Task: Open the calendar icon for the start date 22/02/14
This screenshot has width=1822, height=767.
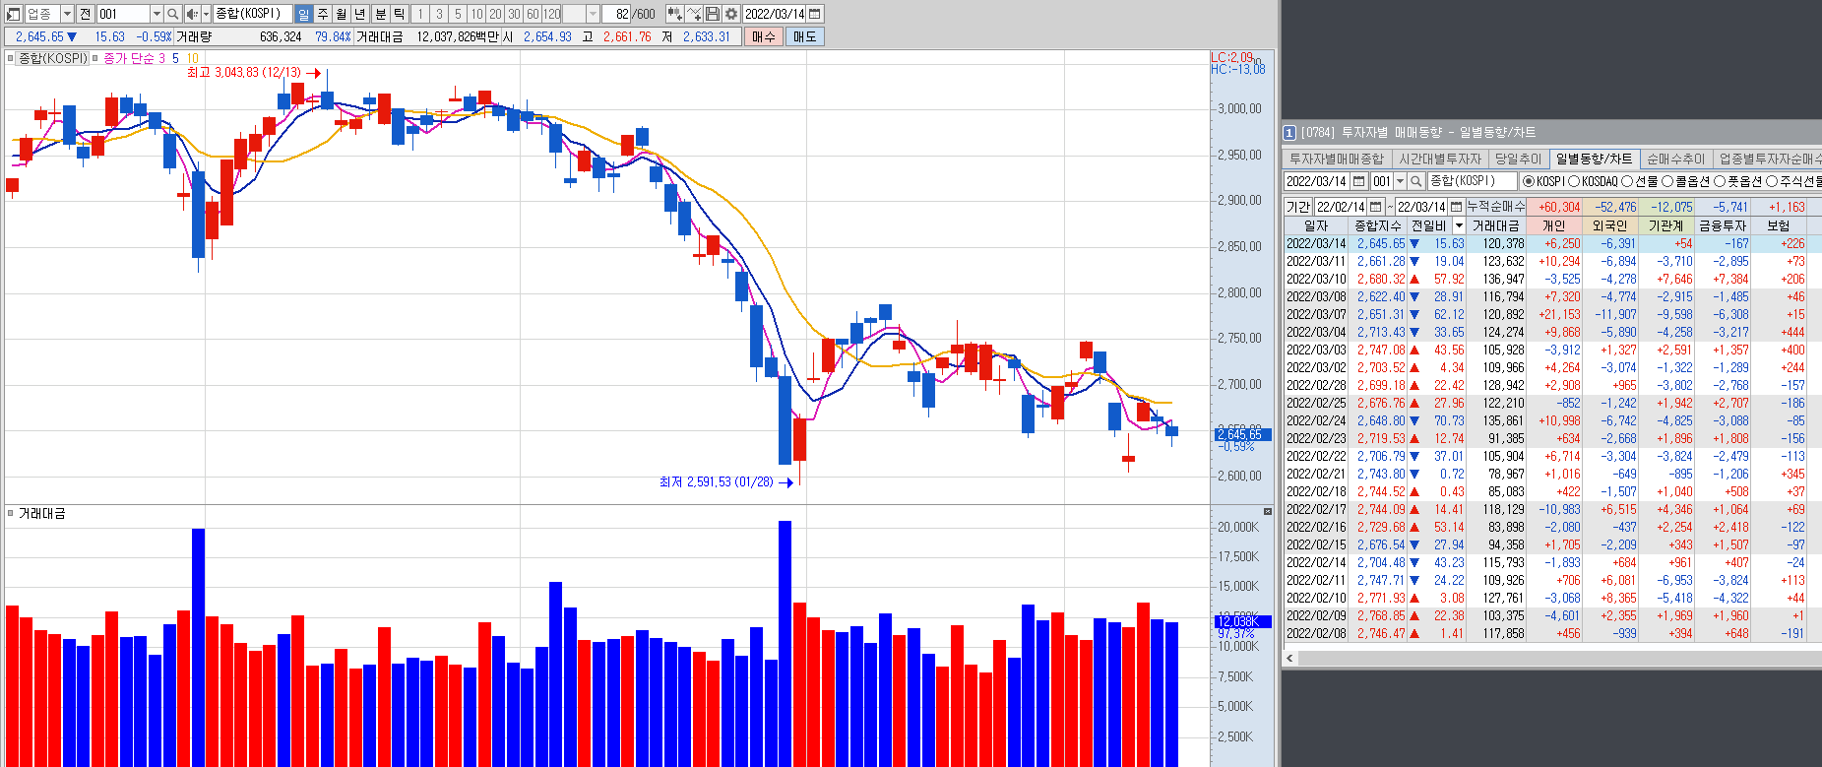Action: click(x=1376, y=207)
